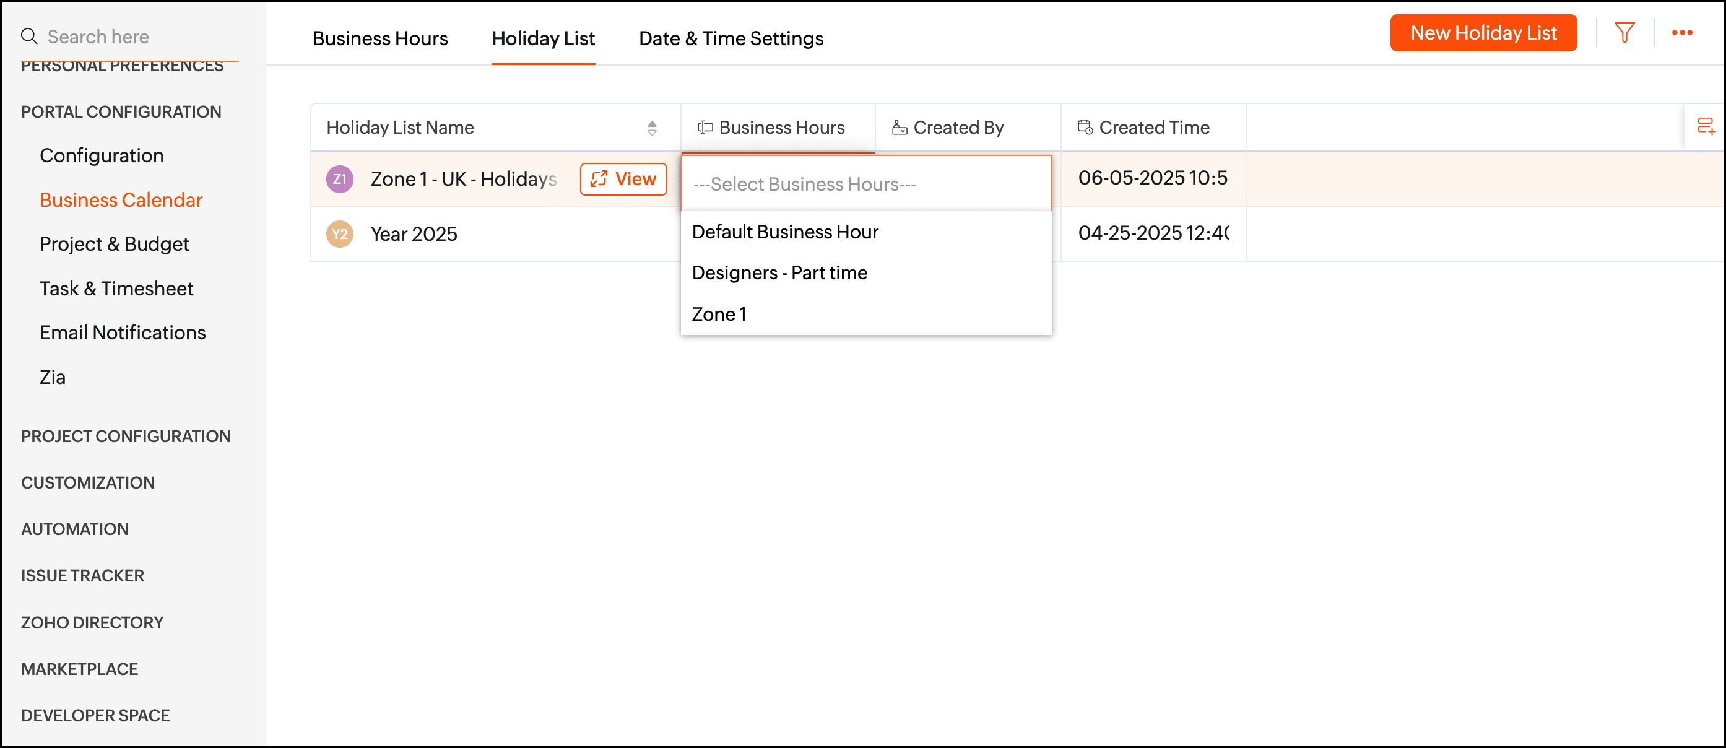Click the Created By column header icon
The image size is (1726, 748).
[899, 128]
